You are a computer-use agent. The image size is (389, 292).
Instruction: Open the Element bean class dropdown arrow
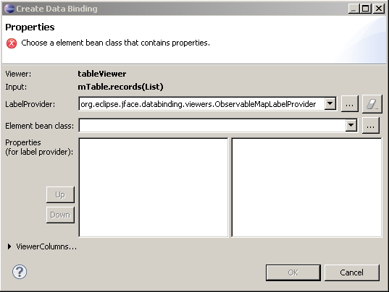(351, 126)
